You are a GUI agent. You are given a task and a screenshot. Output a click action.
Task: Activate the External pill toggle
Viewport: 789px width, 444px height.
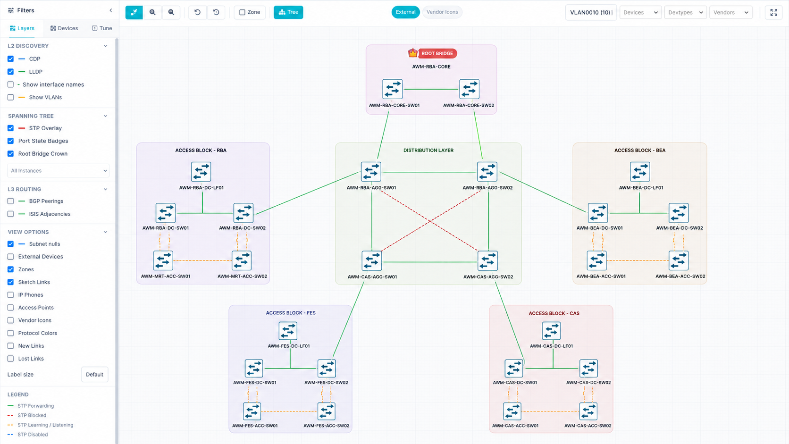coord(406,12)
